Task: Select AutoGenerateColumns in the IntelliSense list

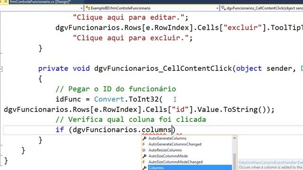Action: (167, 138)
